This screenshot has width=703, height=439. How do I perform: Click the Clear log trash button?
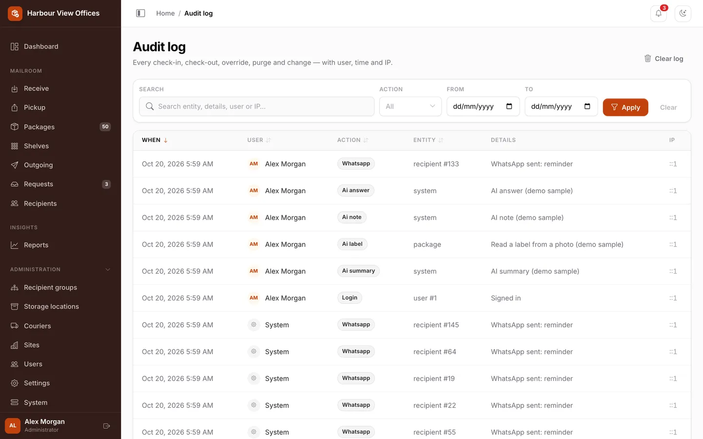[x=663, y=59]
